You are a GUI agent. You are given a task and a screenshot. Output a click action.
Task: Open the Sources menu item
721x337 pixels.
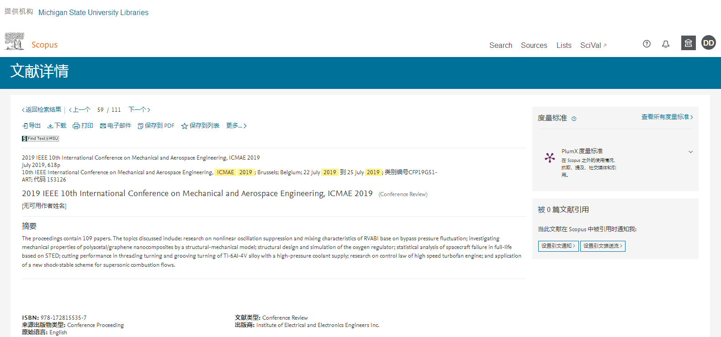[x=534, y=45]
